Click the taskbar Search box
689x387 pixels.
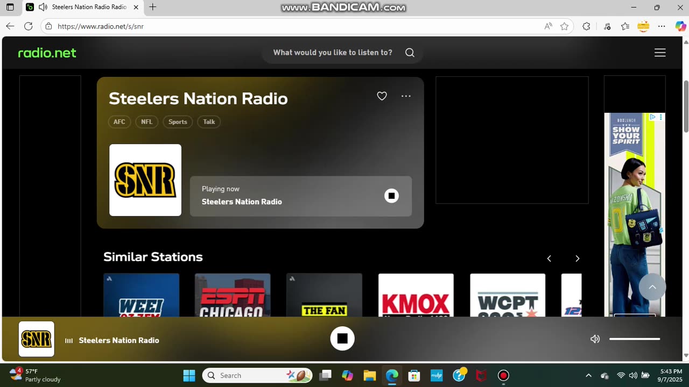(257, 375)
